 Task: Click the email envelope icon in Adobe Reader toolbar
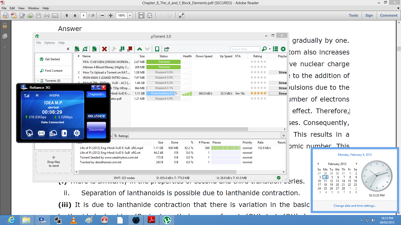point(55,15)
